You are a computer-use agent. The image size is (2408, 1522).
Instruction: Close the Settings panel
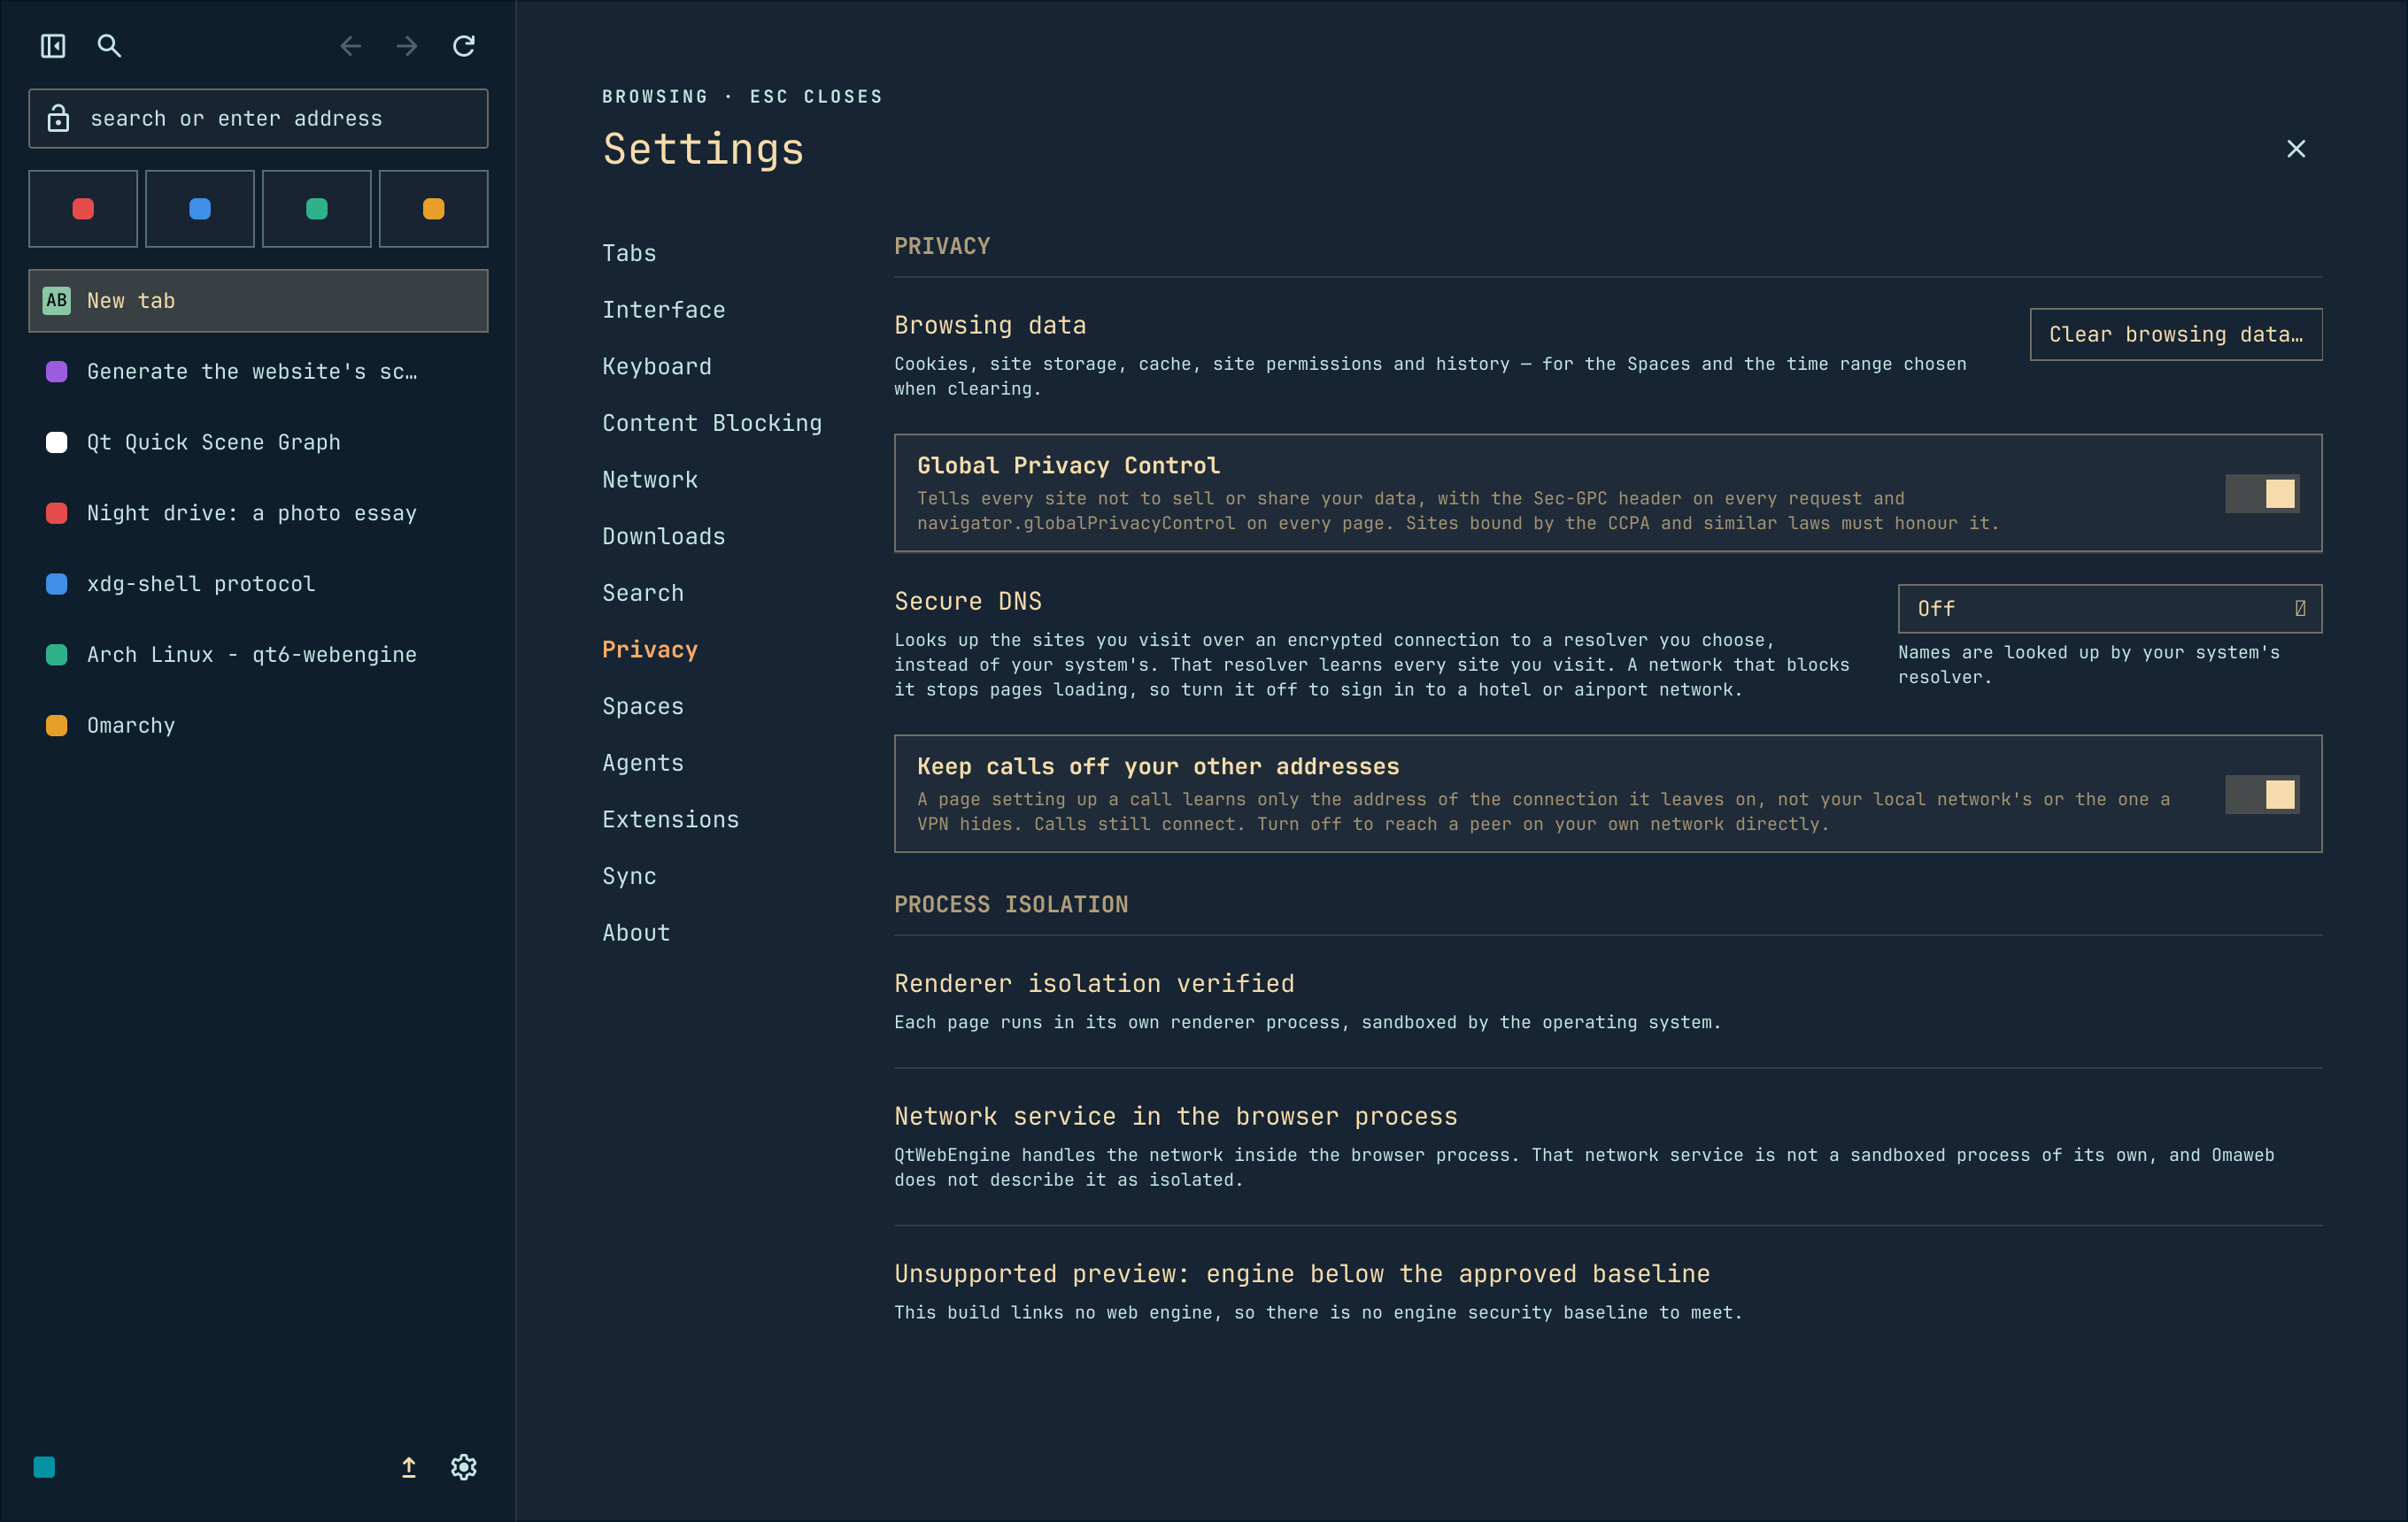[x=2296, y=149]
